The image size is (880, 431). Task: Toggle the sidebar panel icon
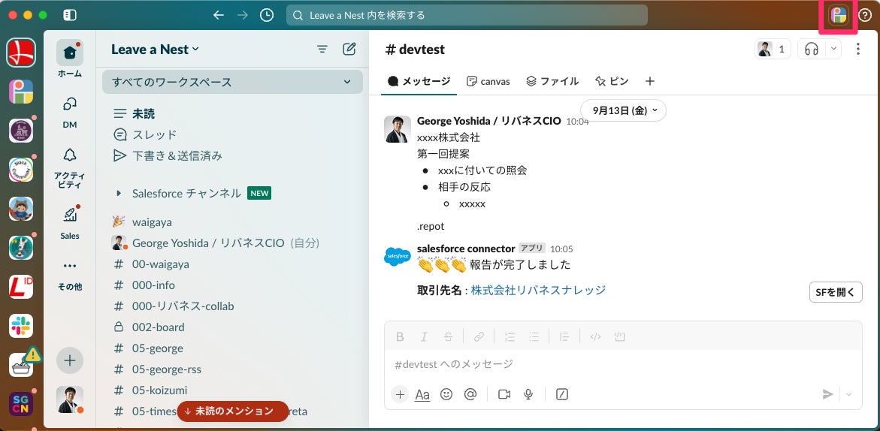point(70,15)
